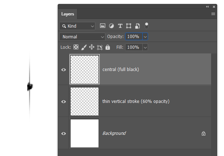Filter layers by smart object icon
This screenshot has height=156, width=224.
click(x=137, y=26)
